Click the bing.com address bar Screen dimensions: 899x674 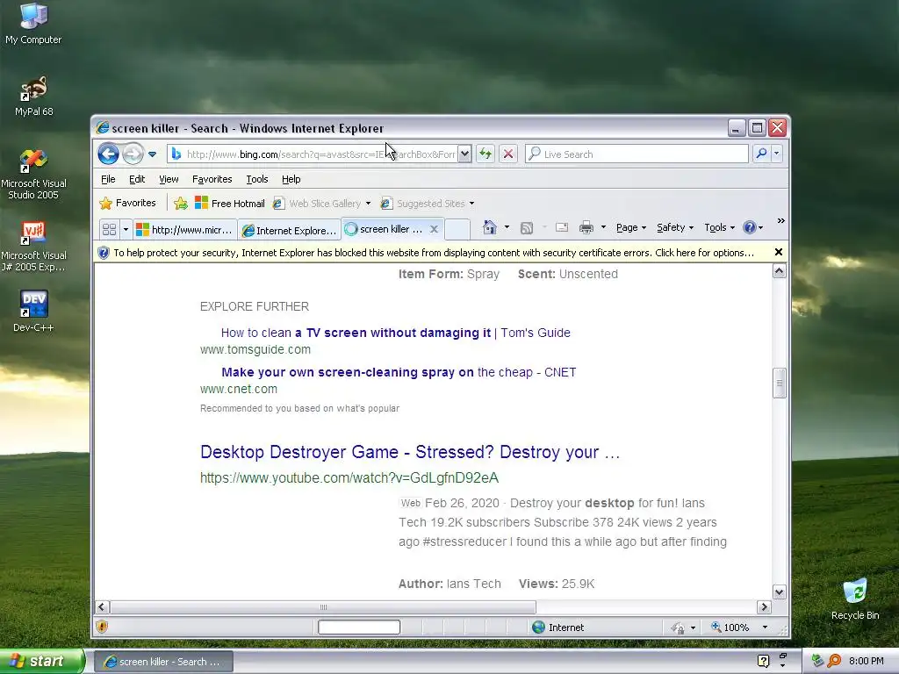point(313,154)
